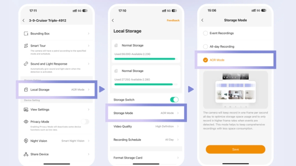Select Event Recordings radio option
Screen dimensions: 296x166
pyautogui.click(x=205, y=33)
